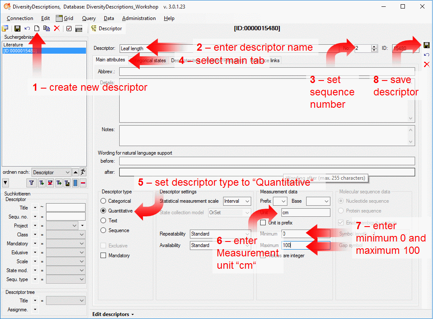Click the Unit field containing cm
Screen dimensions: 433x319
306,213
